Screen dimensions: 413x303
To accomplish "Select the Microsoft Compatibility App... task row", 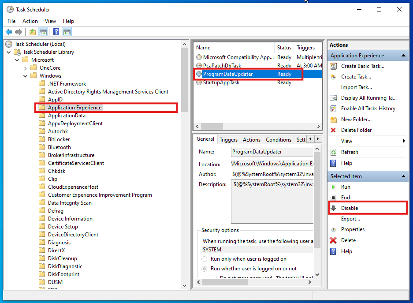I will click(258, 57).
